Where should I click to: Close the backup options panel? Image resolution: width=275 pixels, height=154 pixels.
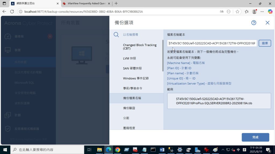click(267, 23)
